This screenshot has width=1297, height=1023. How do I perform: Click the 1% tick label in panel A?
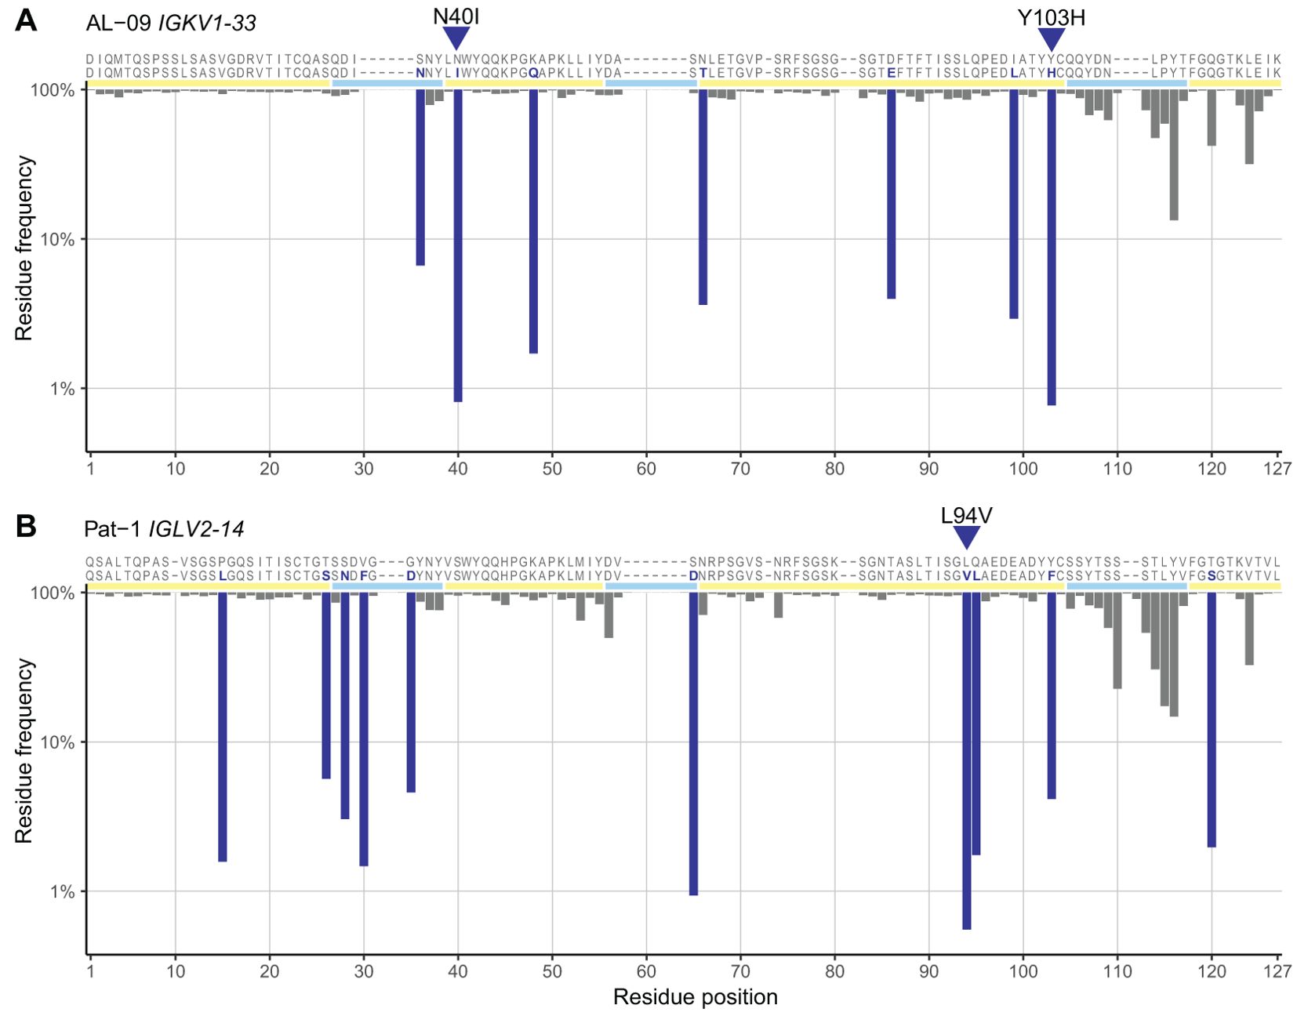(63, 389)
